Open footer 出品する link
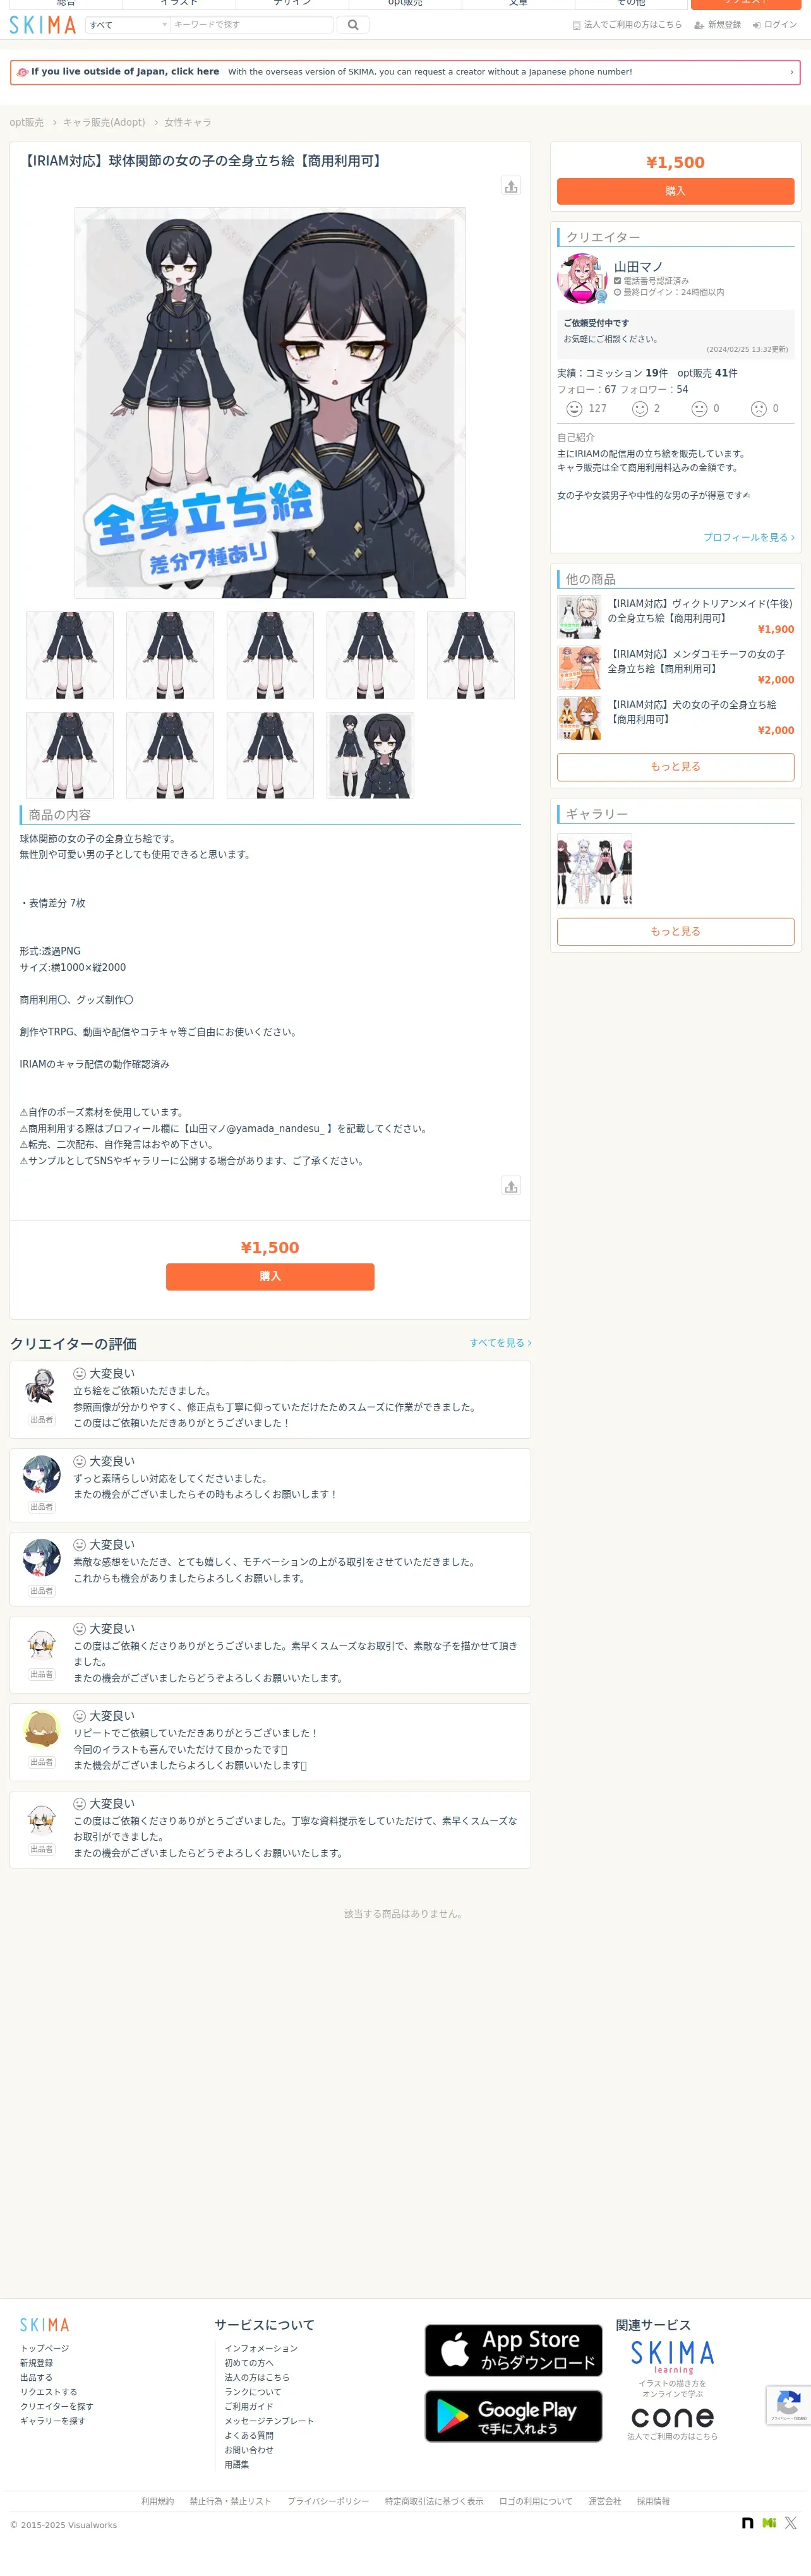Viewport: 811px width, 2576px height. click(36, 2377)
